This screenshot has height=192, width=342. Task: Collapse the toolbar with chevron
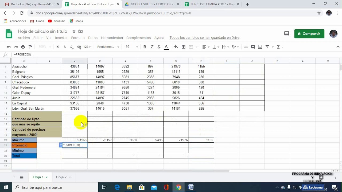pyautogui.click(x=338, y=47)
